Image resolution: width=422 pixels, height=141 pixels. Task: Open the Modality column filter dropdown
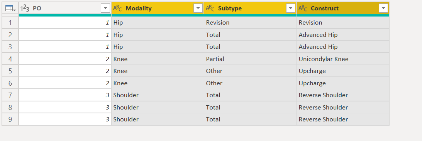click(198, 8)
